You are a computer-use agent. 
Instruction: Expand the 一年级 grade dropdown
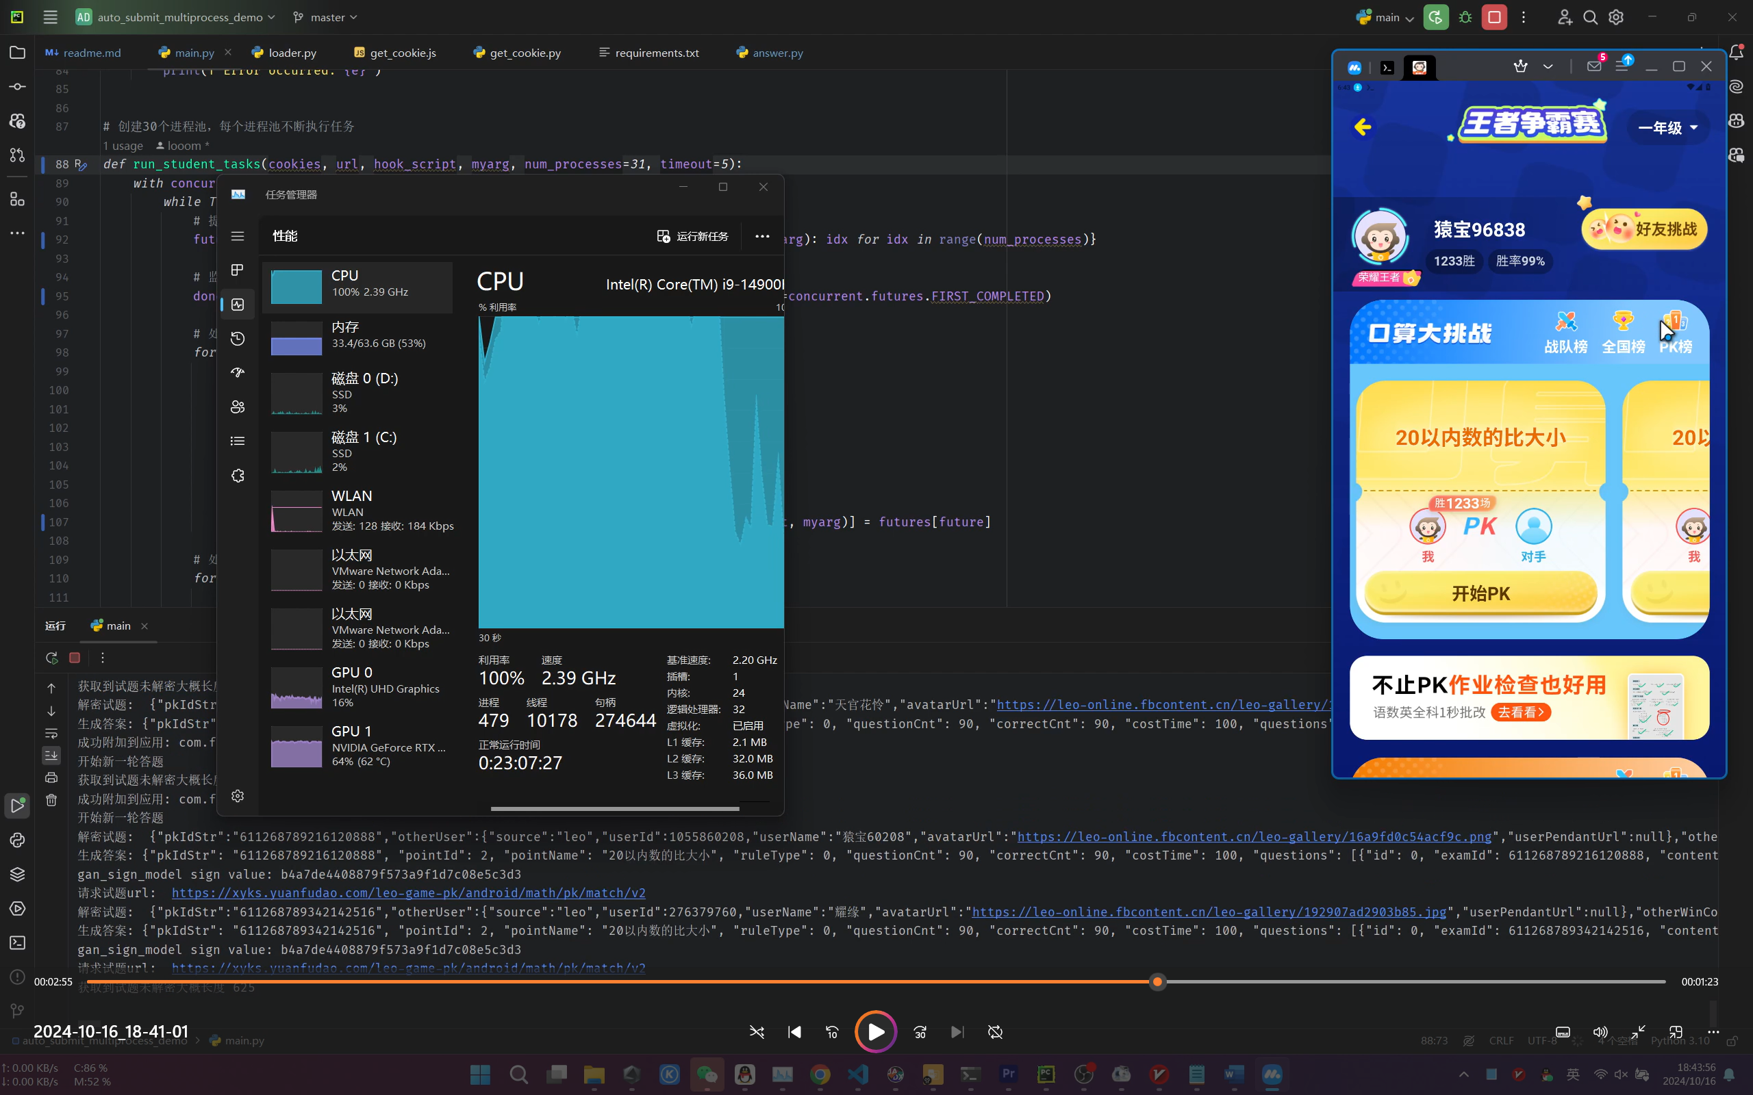[x=1668, y=127]
